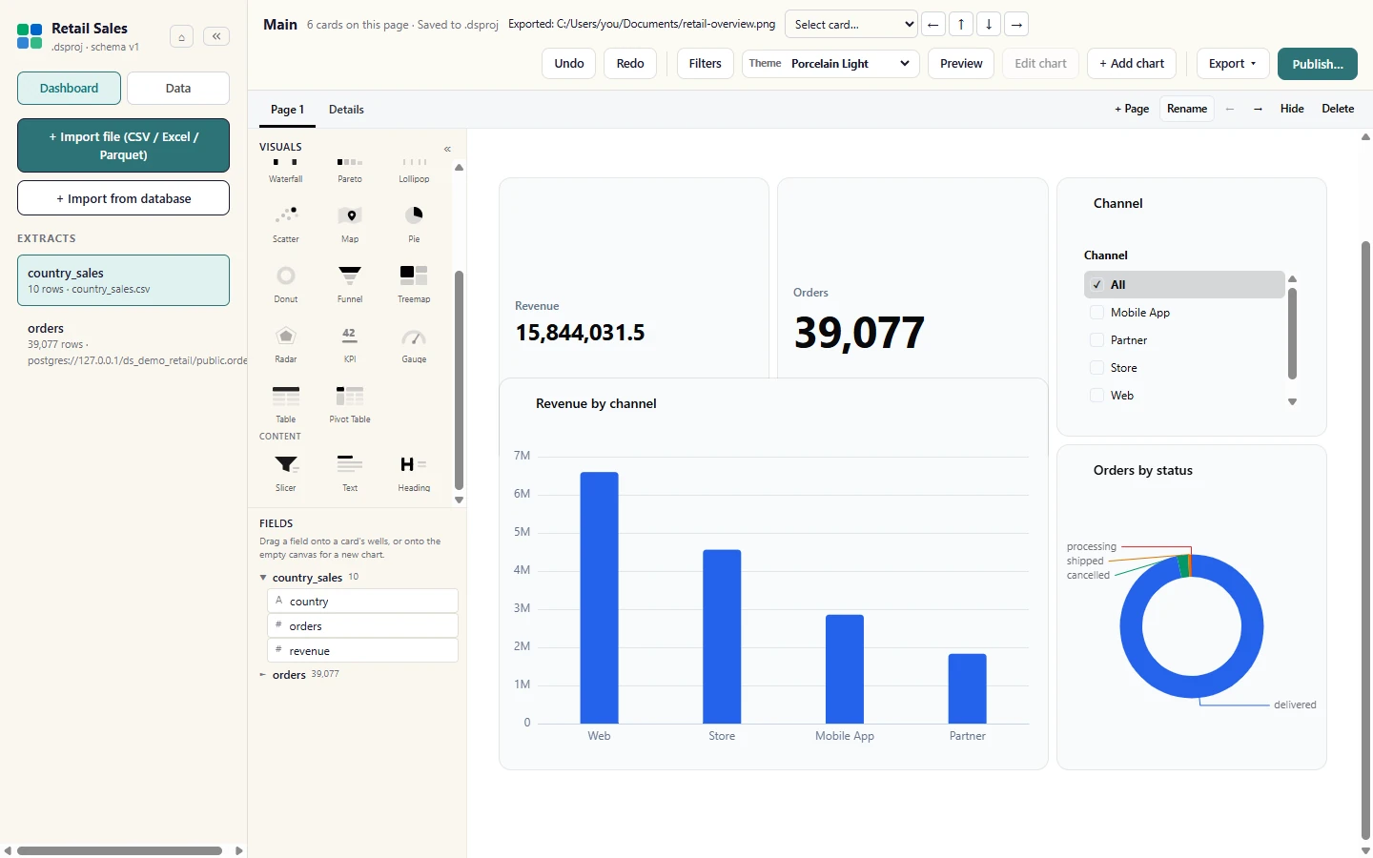Open the Theme Porcelain Light dropdown
1373x858 pixels.
point(830,64)
